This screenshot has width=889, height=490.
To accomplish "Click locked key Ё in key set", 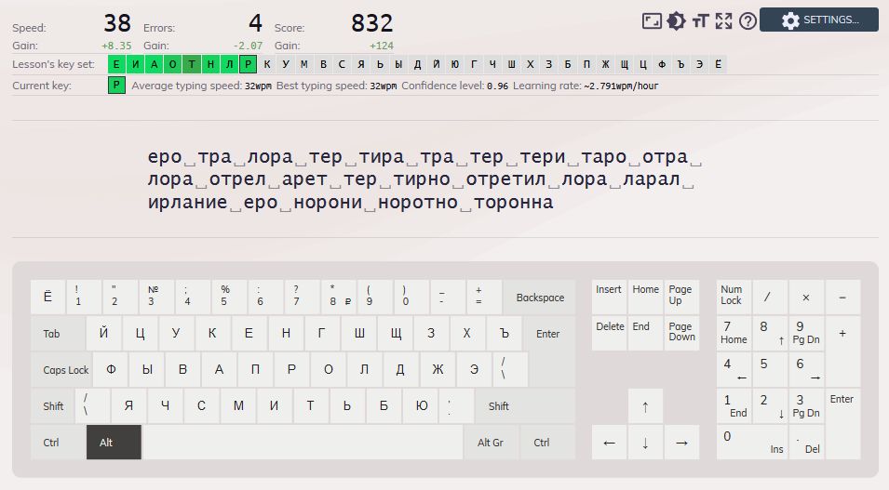I will [717, 64].
